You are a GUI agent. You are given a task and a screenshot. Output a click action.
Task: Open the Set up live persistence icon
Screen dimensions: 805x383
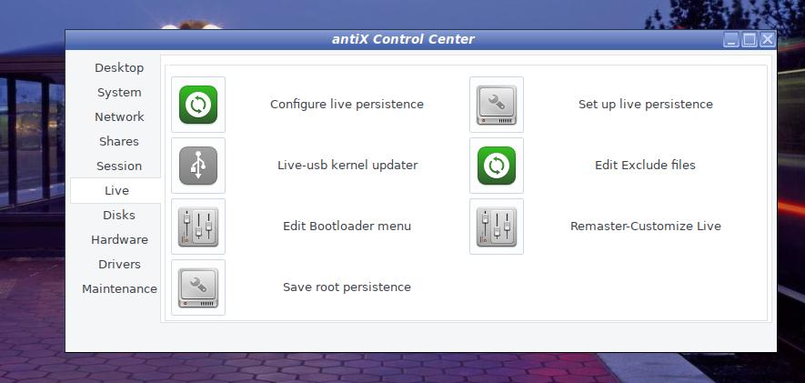[x=497, y=105]
